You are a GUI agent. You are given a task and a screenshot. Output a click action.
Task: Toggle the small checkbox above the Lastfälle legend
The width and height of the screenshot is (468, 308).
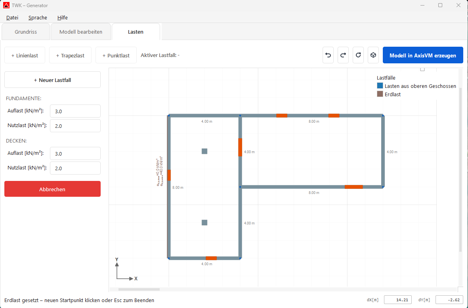[422, 69]
